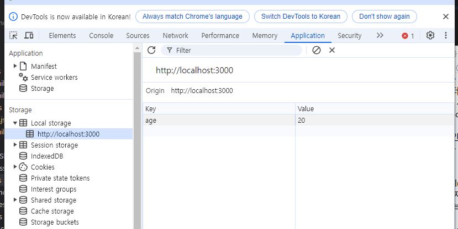The image size is (458, 229).
Task: Open the Network tab
Action: coord(175,35)
